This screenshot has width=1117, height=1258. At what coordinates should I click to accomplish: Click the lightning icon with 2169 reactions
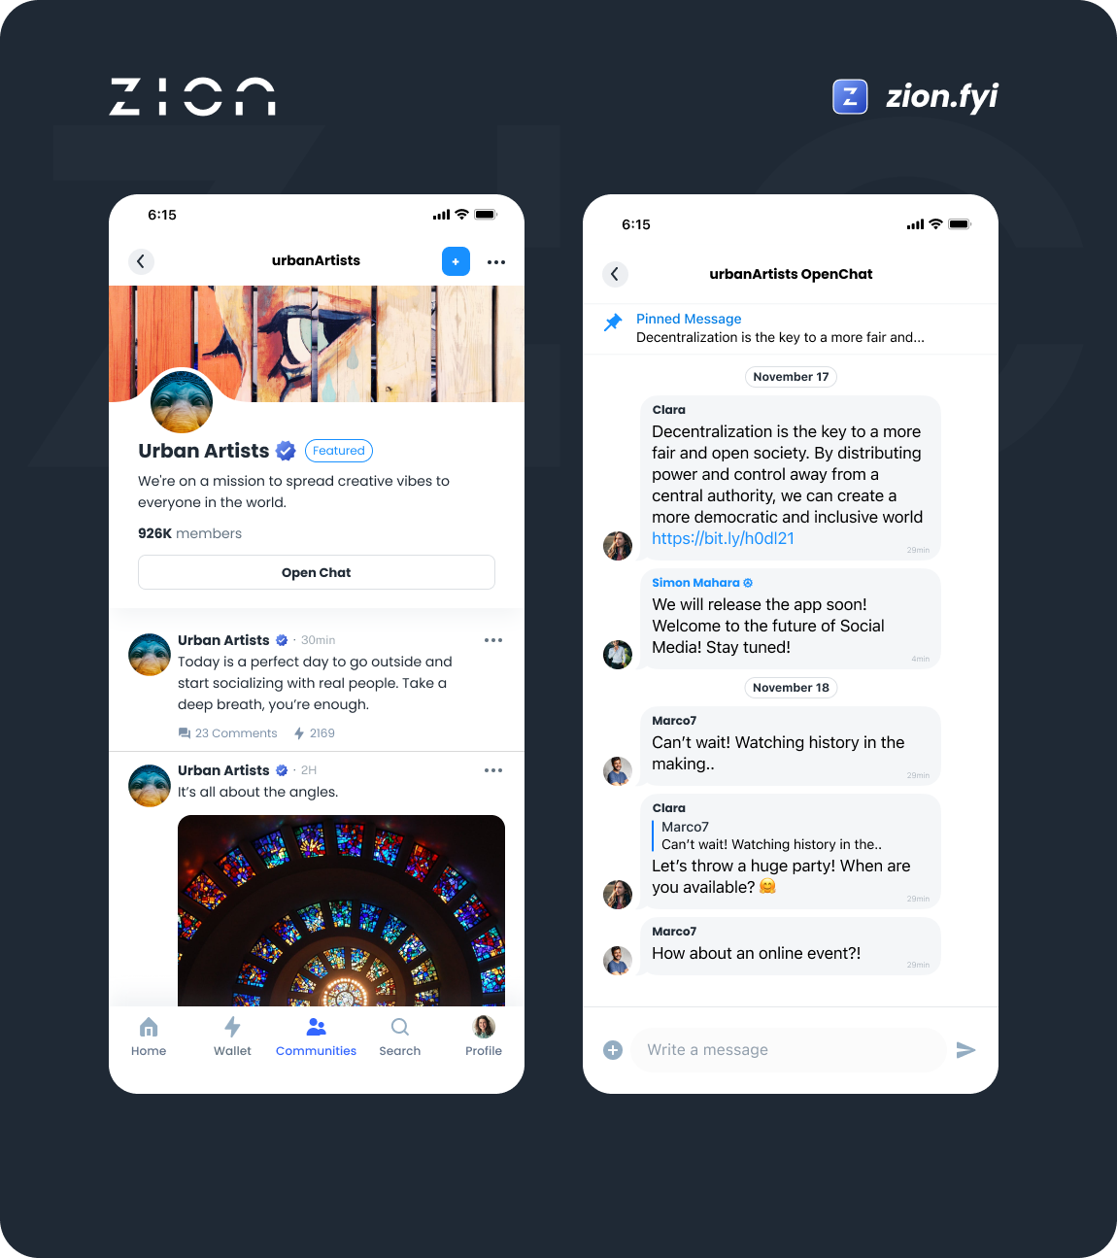pyautogui.click(x=299, y=733)
